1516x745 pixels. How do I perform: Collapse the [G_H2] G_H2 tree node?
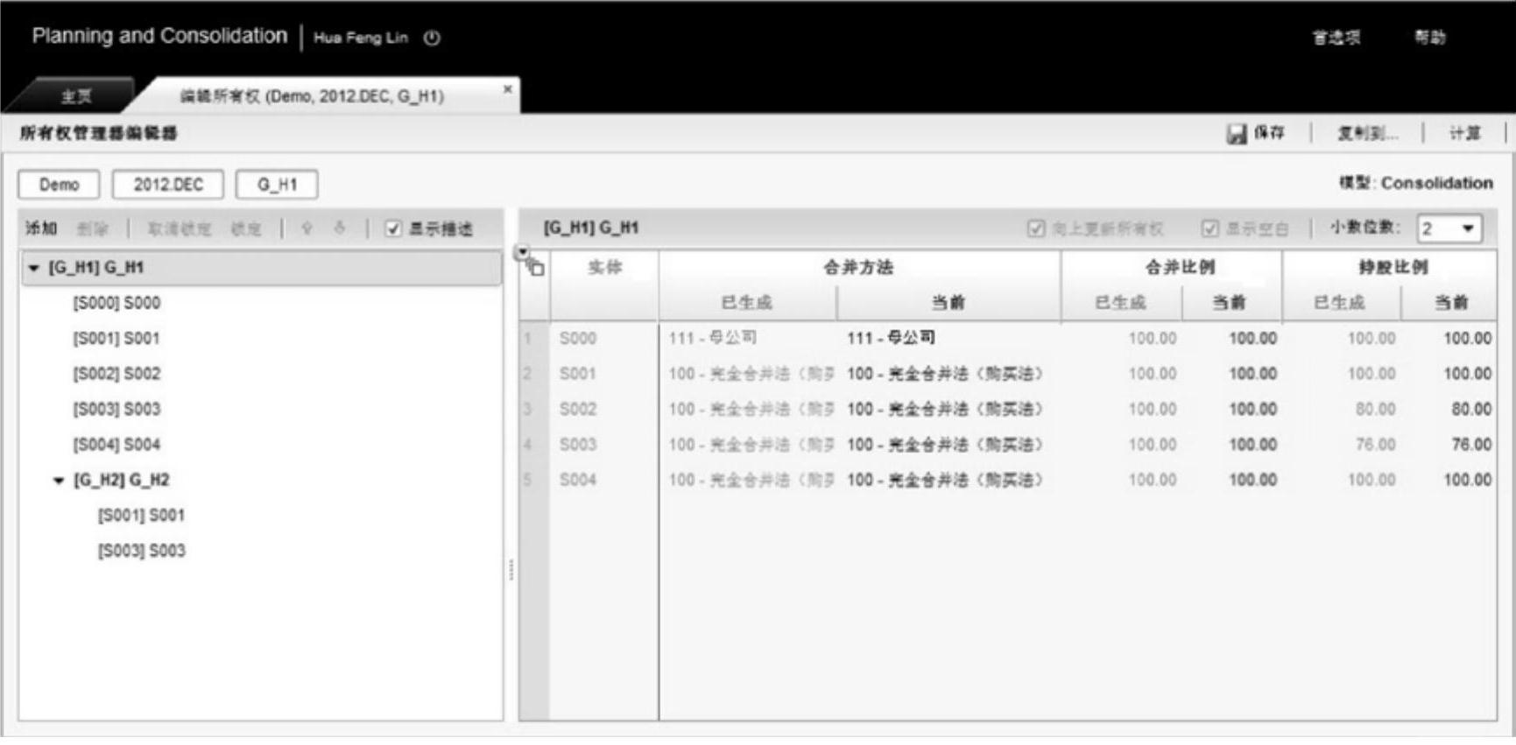(x=59, y=481)
